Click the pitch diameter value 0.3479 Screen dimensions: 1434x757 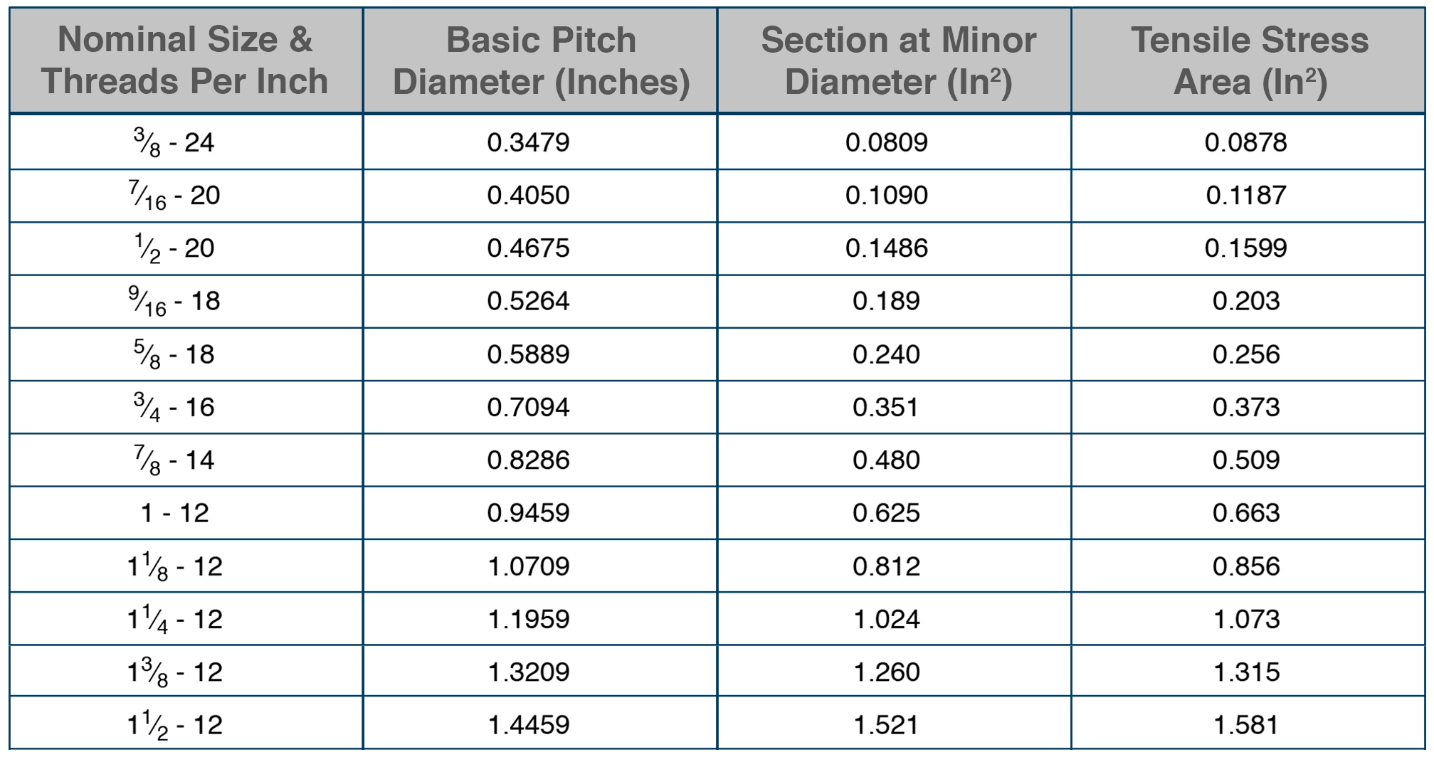coord(528,142)
